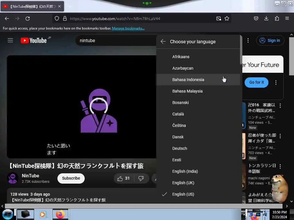Screen dimensions: 294x220
Task: Open 卍016 家康以外の戦国武将 video
Action: tap(262, 108)
